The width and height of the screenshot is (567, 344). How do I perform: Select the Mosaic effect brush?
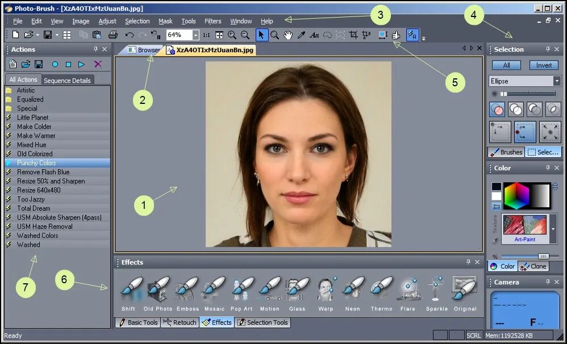(x=214, y=294)
